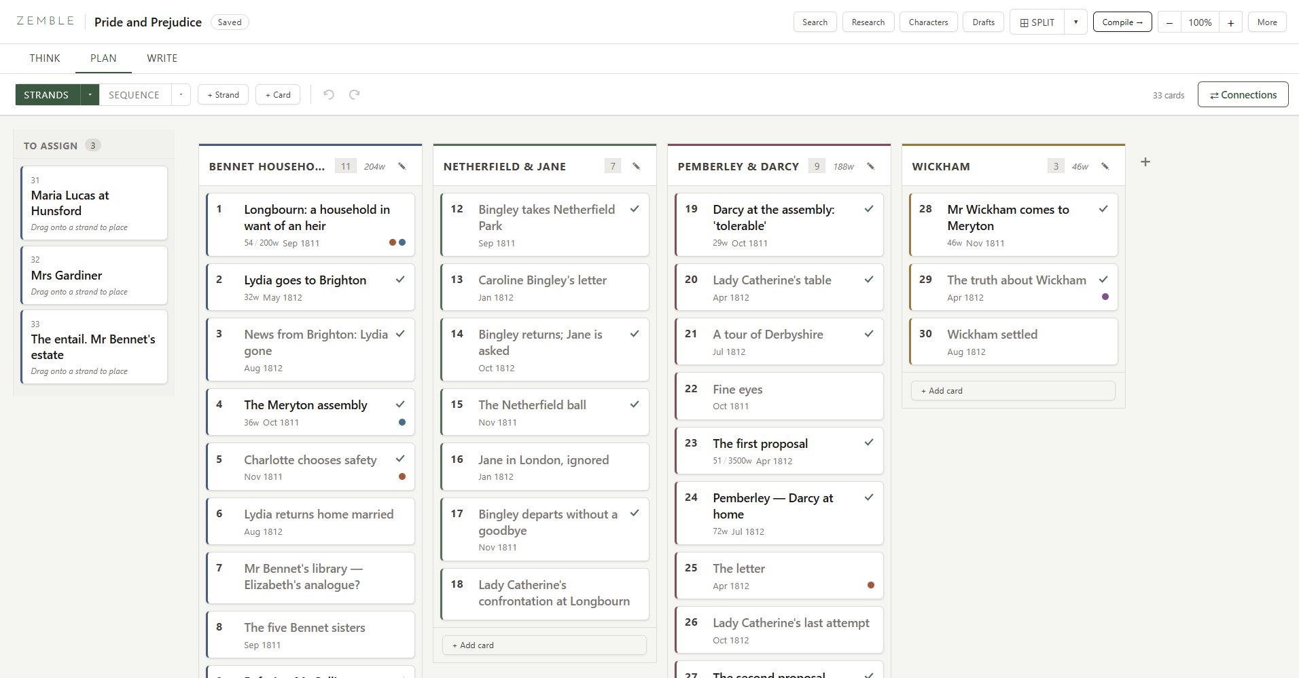Switch to the WRITE tab
Screen dimensions: 1299x678
tap(162, 58)
